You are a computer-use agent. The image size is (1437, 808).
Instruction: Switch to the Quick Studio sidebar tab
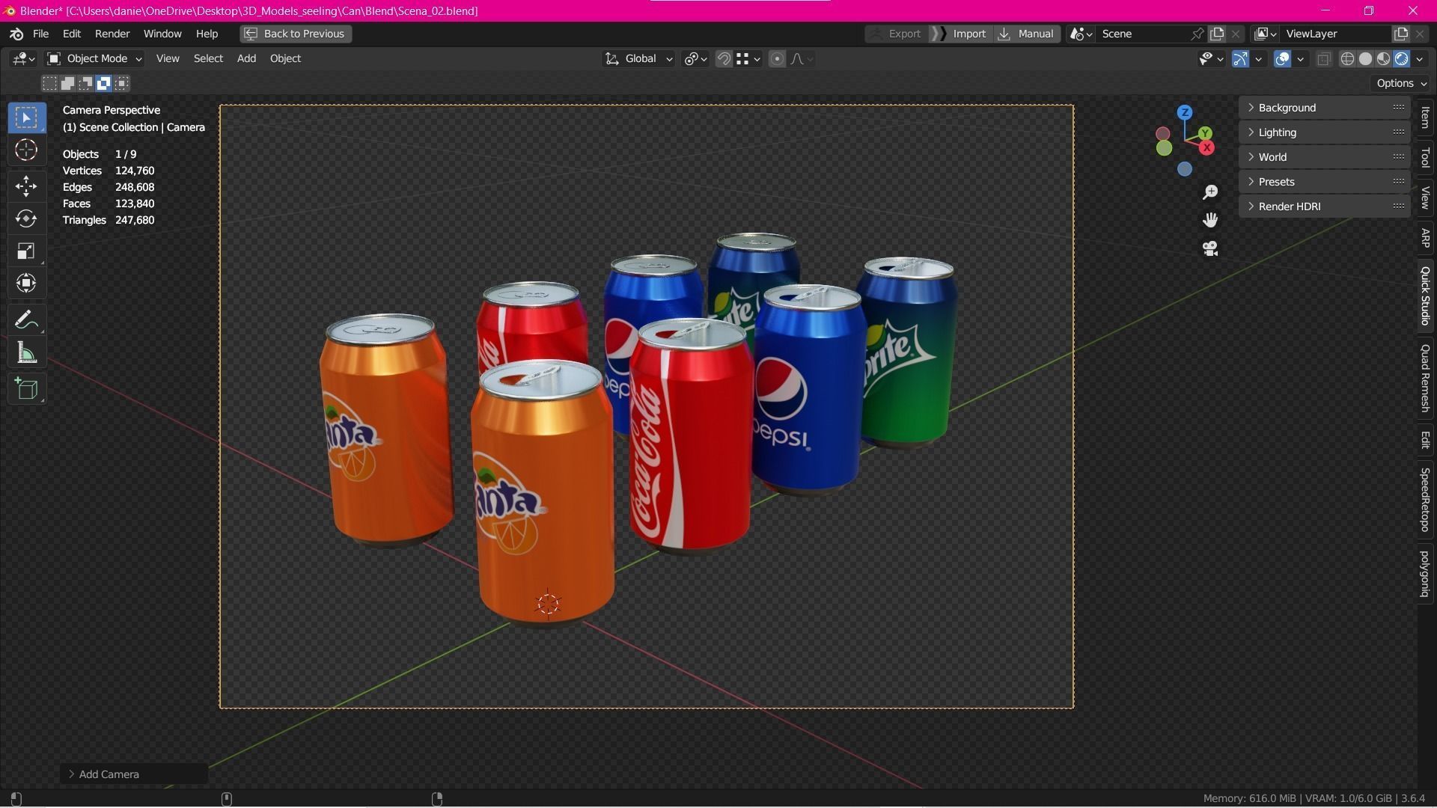(1425, 296)
